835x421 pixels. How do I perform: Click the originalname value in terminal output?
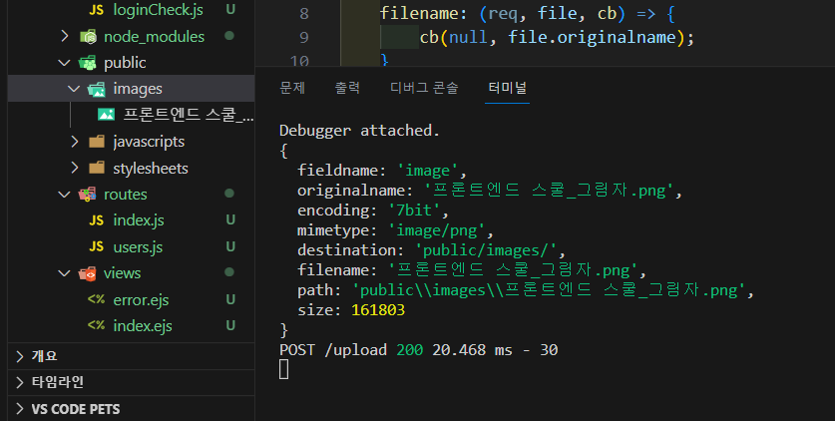550,191
